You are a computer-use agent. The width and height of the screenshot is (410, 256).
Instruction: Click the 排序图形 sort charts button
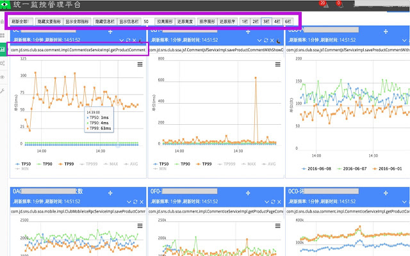click(208, 21)
